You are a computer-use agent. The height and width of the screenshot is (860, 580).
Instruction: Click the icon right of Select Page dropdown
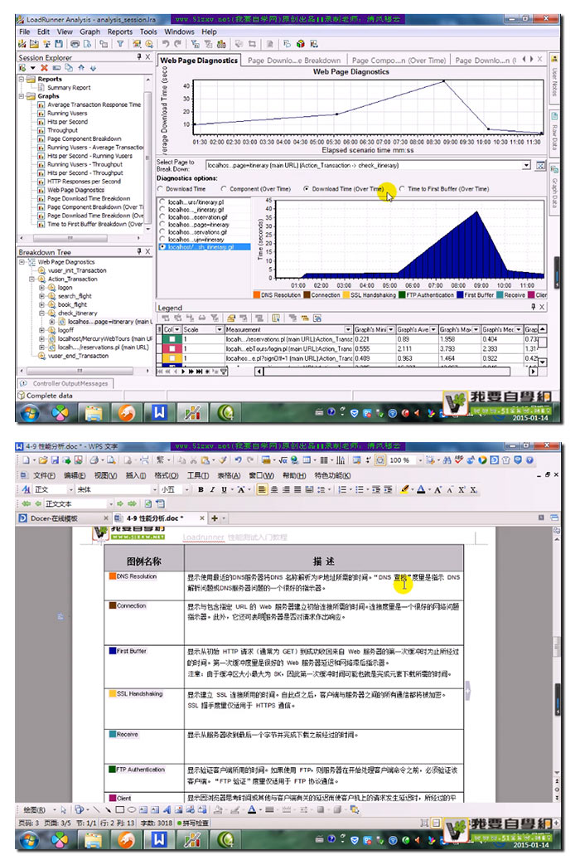[x=540, y=165]
